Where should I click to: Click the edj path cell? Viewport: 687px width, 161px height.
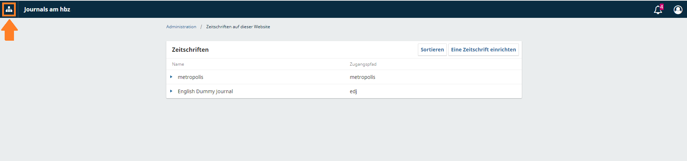(353, 91)
